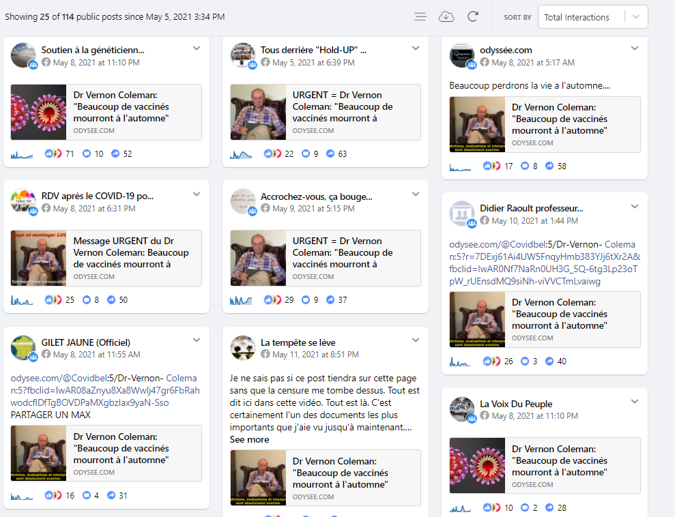The width and height of the screenshot is (675, 517).
Task: Click shares icon showing 37 on Accrochez-vous post
Action: [x=330, y=300]
